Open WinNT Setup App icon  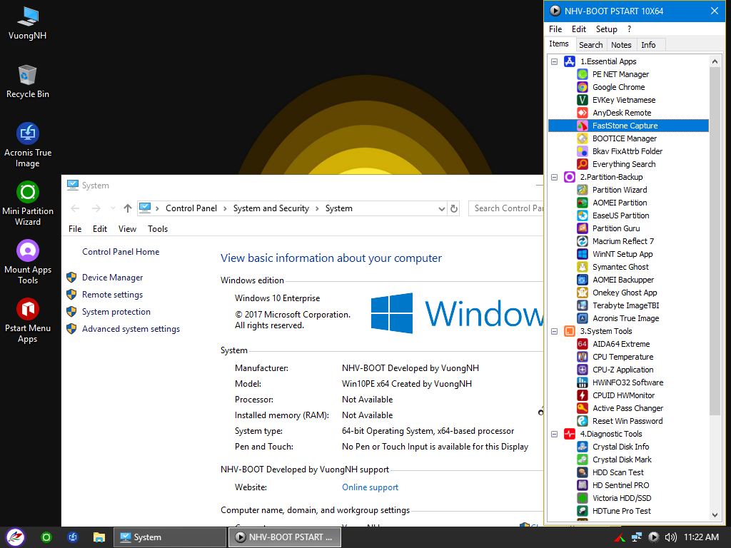click(x=583, y=254)
